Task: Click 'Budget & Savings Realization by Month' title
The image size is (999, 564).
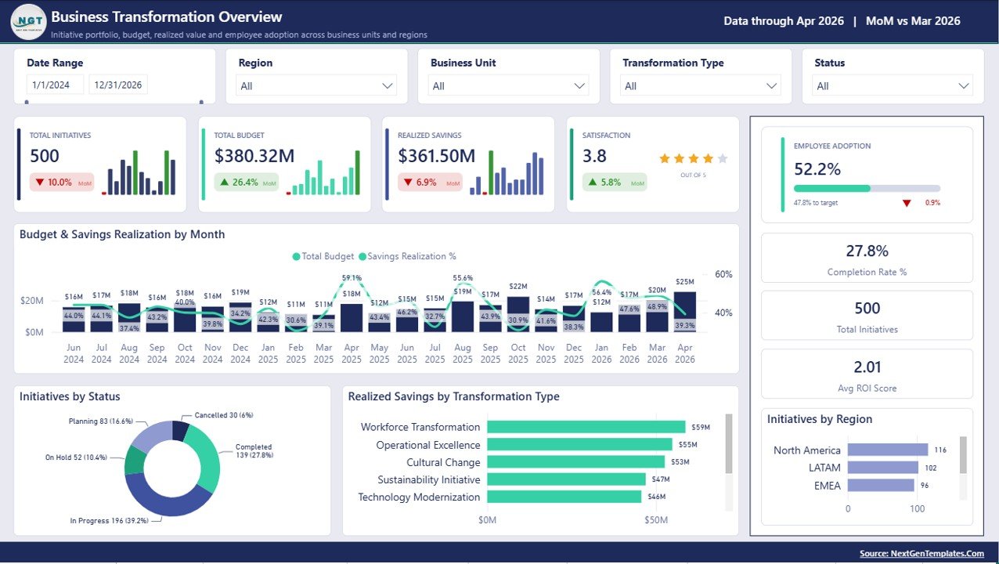Action: pyautogui.click(x=122, y=234)
